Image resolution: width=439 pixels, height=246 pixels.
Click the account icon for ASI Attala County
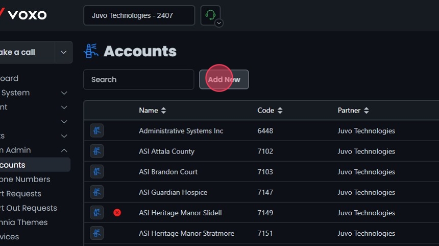[x=97, y=151]
